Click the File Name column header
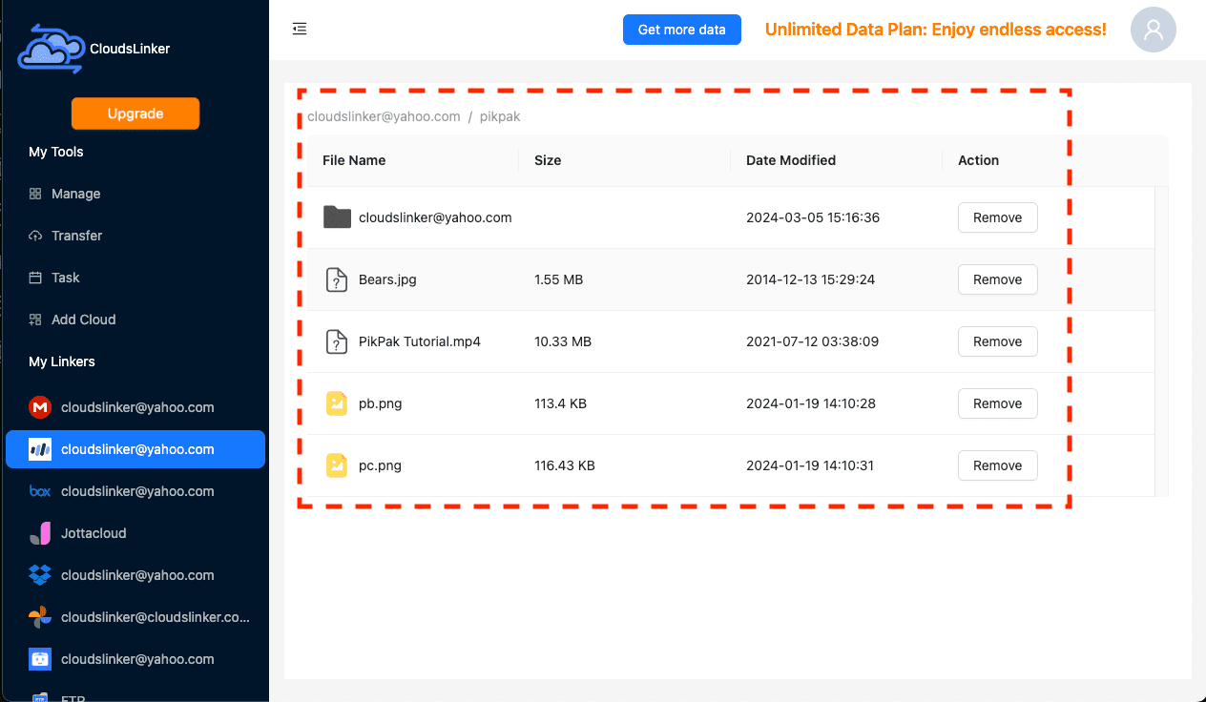The height and width of the screenshot is (702, 1206). click(354, 160)
